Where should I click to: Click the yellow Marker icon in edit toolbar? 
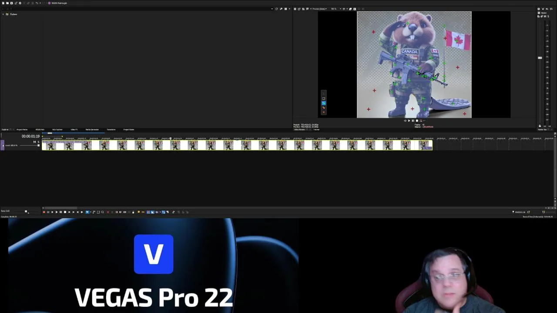[138, 212]
